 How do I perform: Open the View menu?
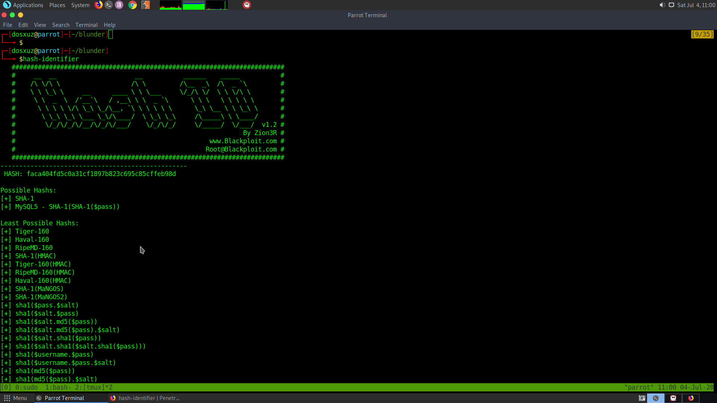[40, 25]
